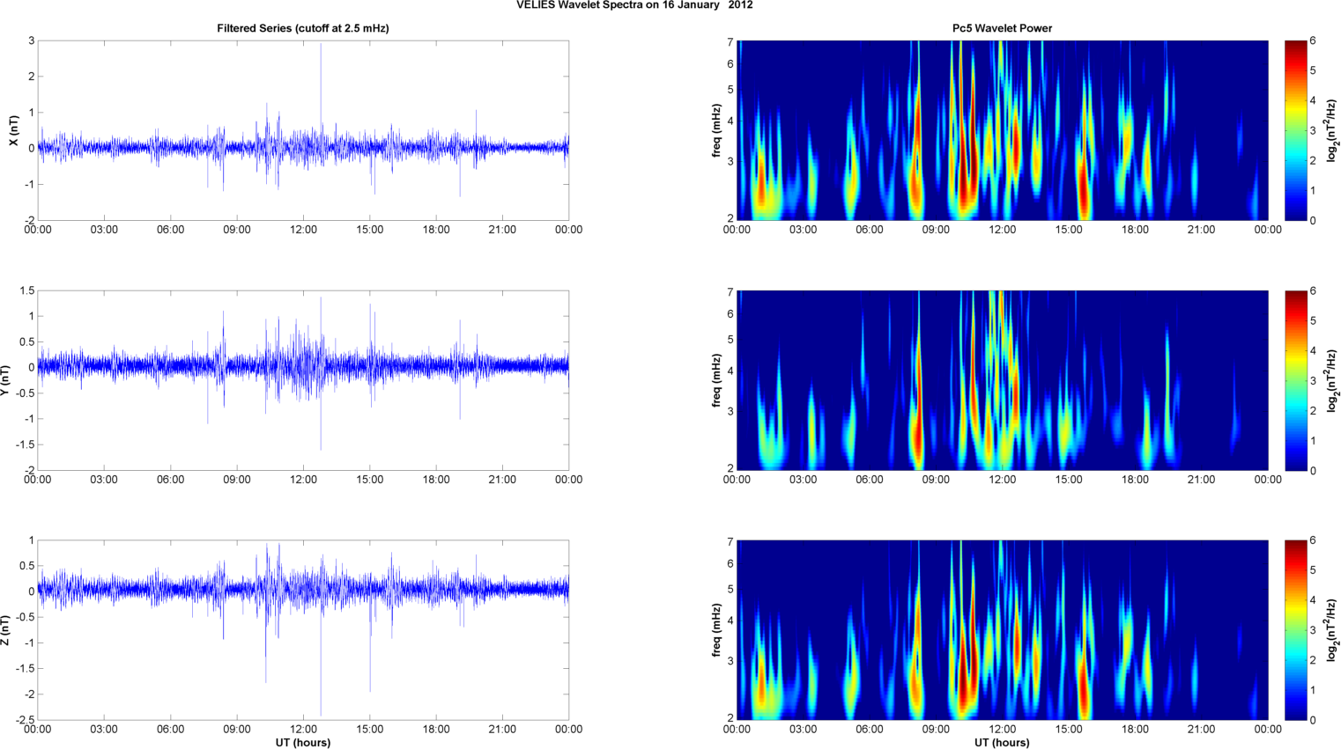Click the 7 frequency tick on top spectrogram

tap(730, 41)
